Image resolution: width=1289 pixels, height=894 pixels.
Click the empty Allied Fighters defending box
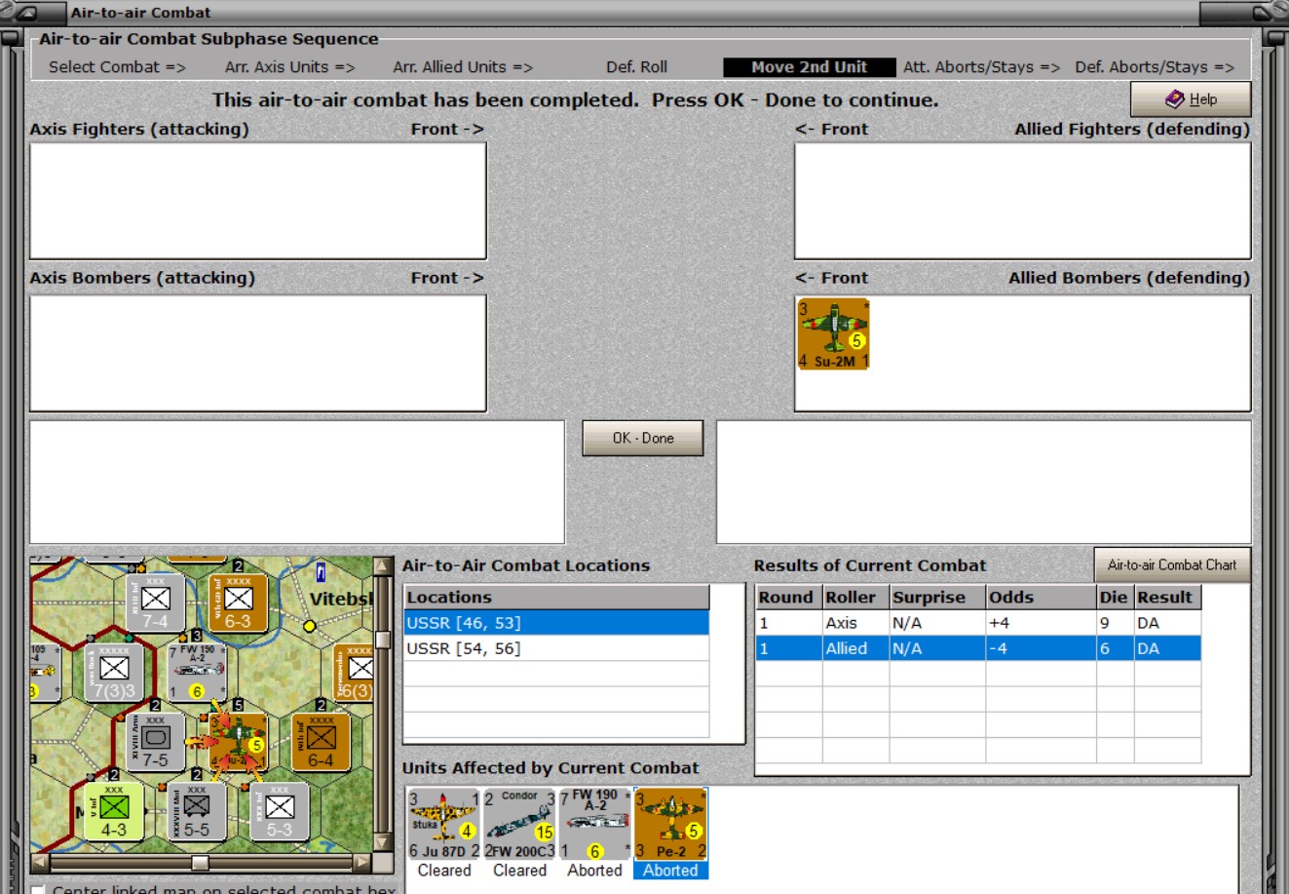pos(1023,201)
